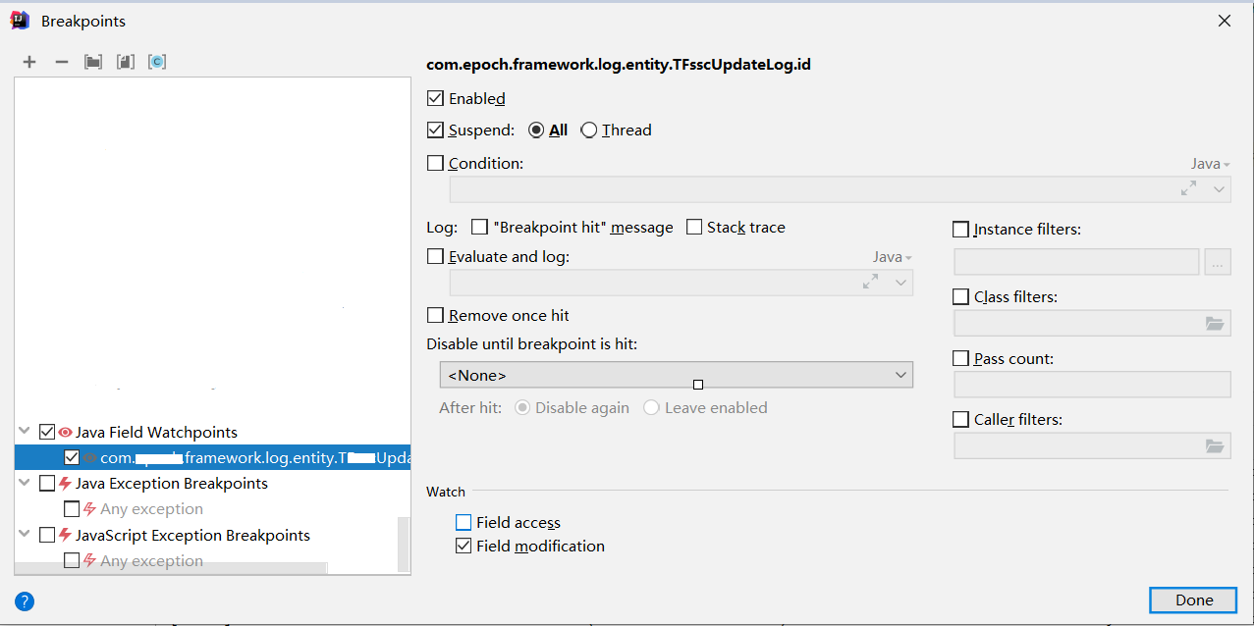Viewport: 1254px width, 626px height.
Task: Expand the Condition editor field icon
Action: point(1188,188)
